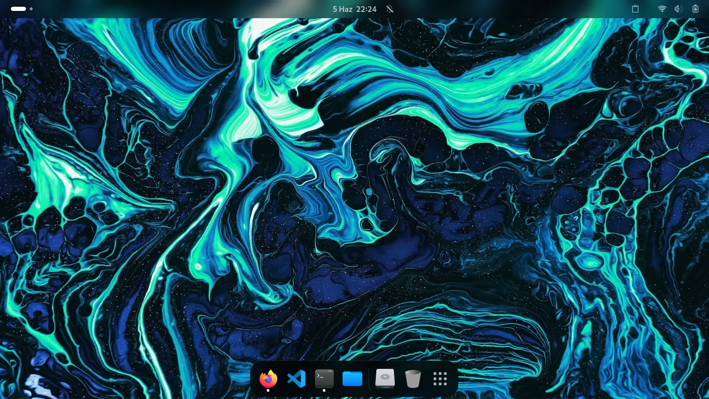Image resolution: width=709 pixels, height=399 pixels.
Task: Show all applications grid
Action: [x=440, y=379]
